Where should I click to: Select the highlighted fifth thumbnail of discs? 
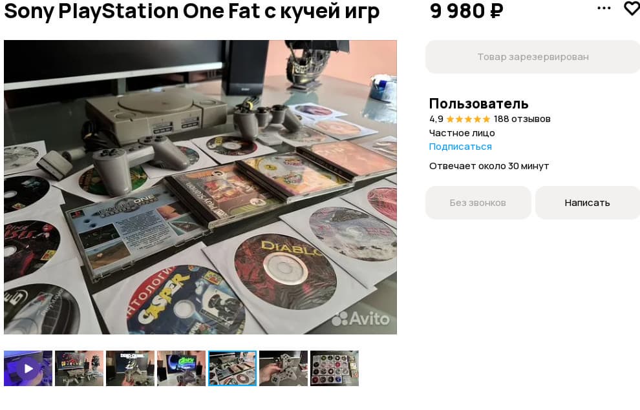(x=232, y=368)
